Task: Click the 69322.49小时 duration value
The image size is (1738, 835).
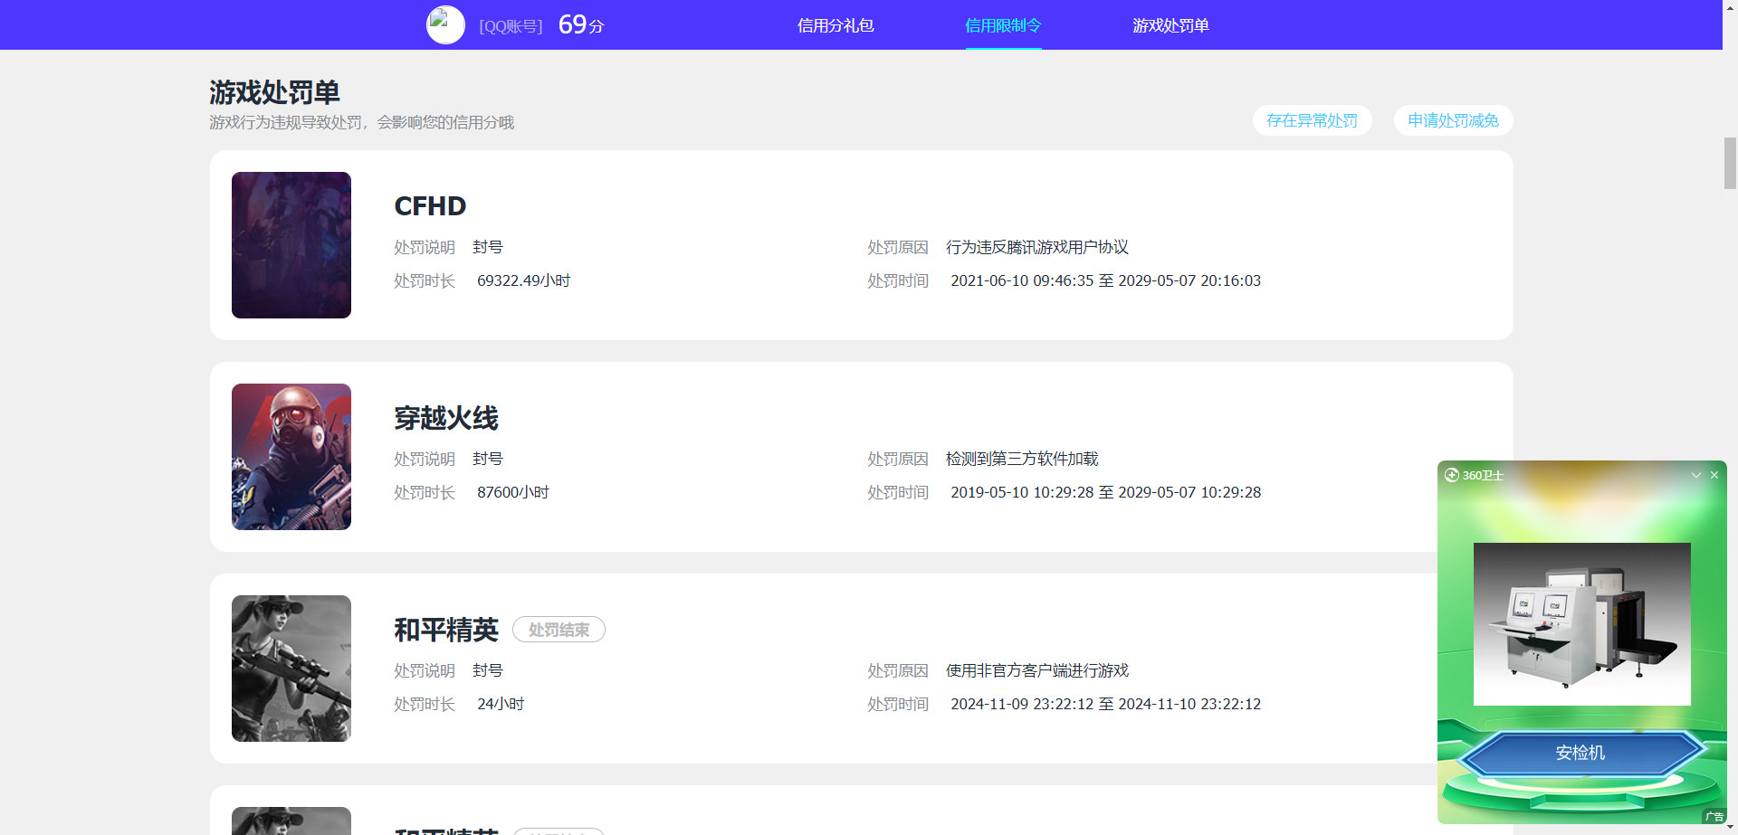Action: click(523, 280)
